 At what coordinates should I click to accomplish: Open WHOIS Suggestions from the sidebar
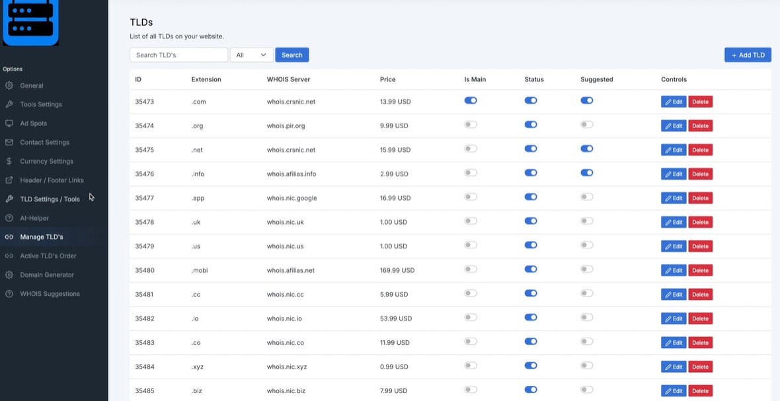click(x=7, y=293)
